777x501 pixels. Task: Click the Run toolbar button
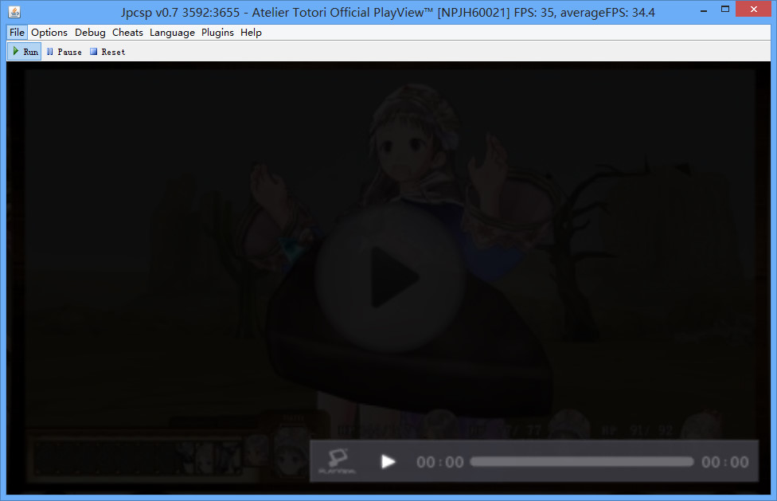point(24,52)
